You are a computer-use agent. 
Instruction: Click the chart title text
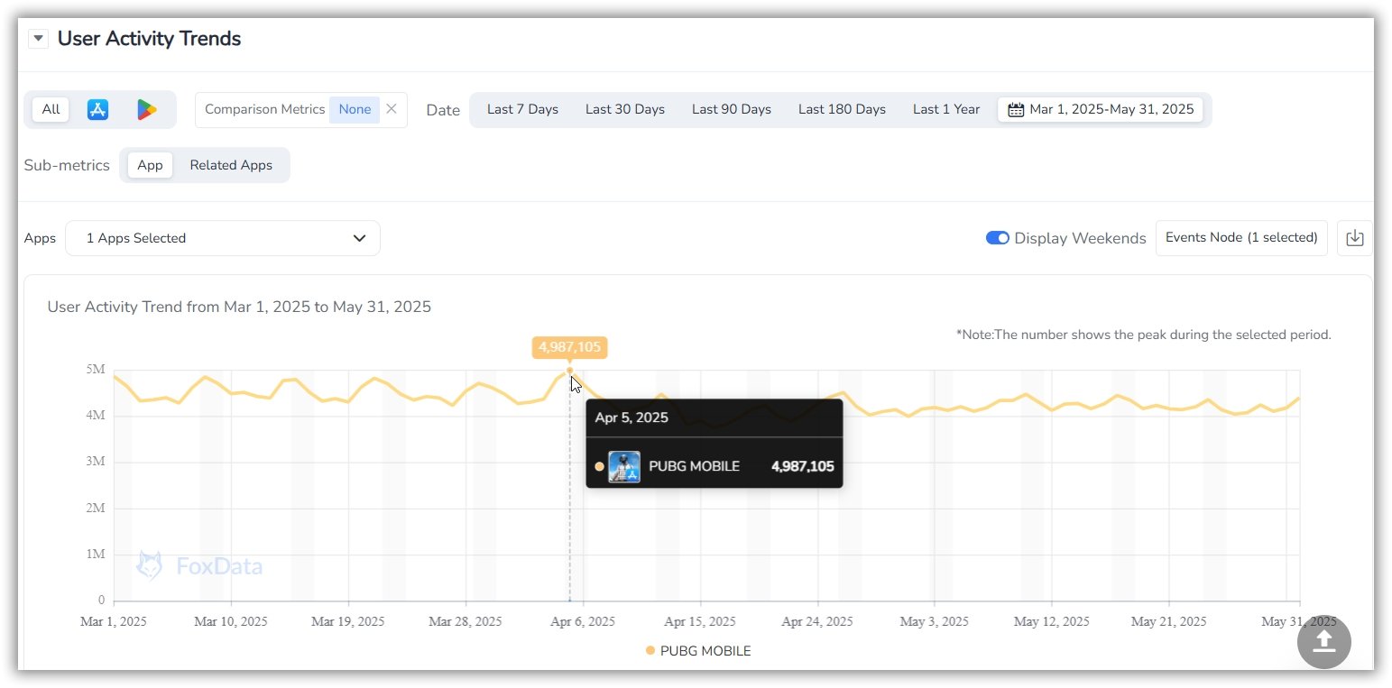click(x=239, y=307)
